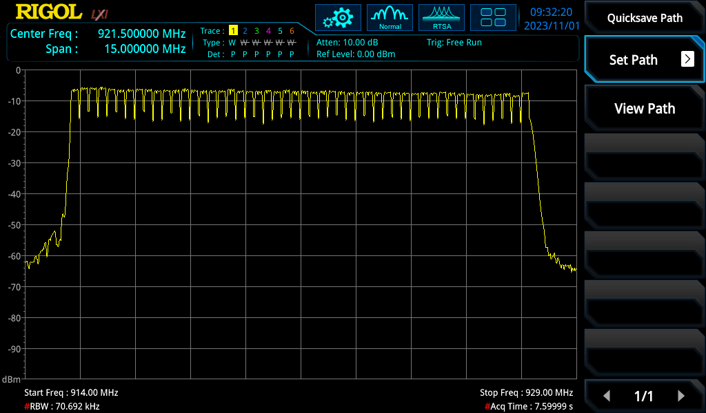Tap the Normal measurement mode icon
This screenshot has width=706, height=413.
point(390,17)
